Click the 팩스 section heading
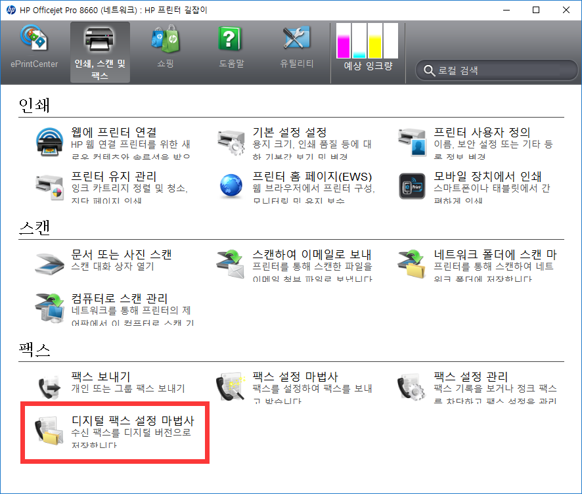The height and width of the screenshot is (494, 582). coord(34,349)
